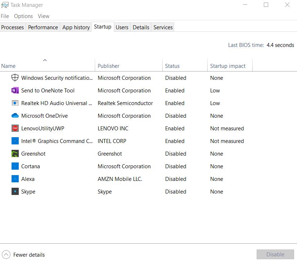Click Not measured in the Intel row

pos(227,141)
